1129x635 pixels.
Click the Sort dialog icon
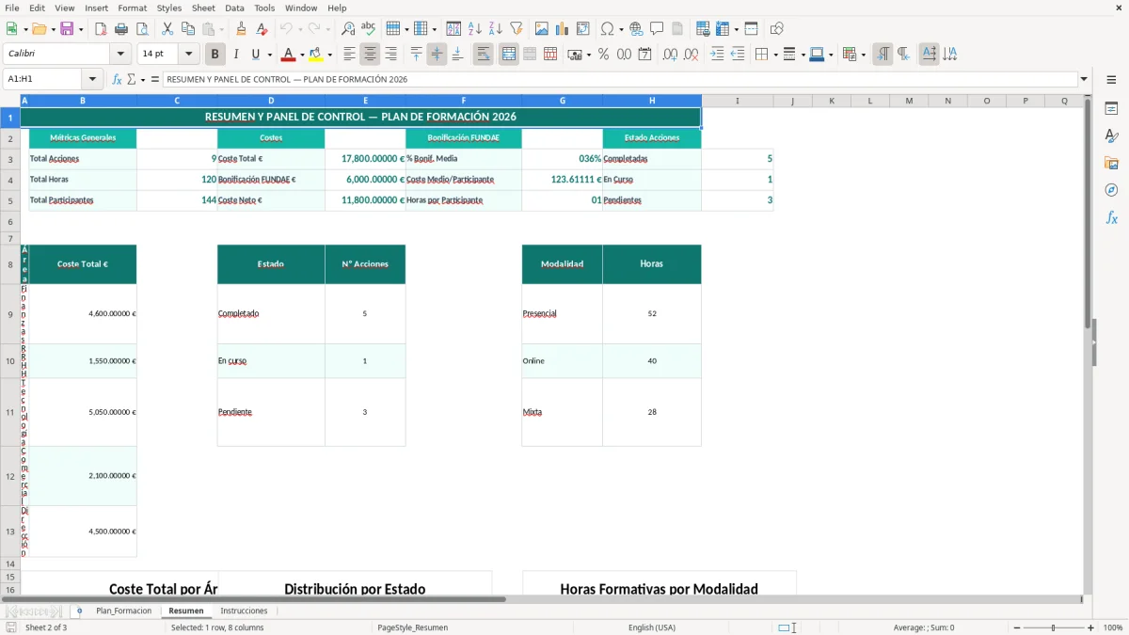pos(453,29)
